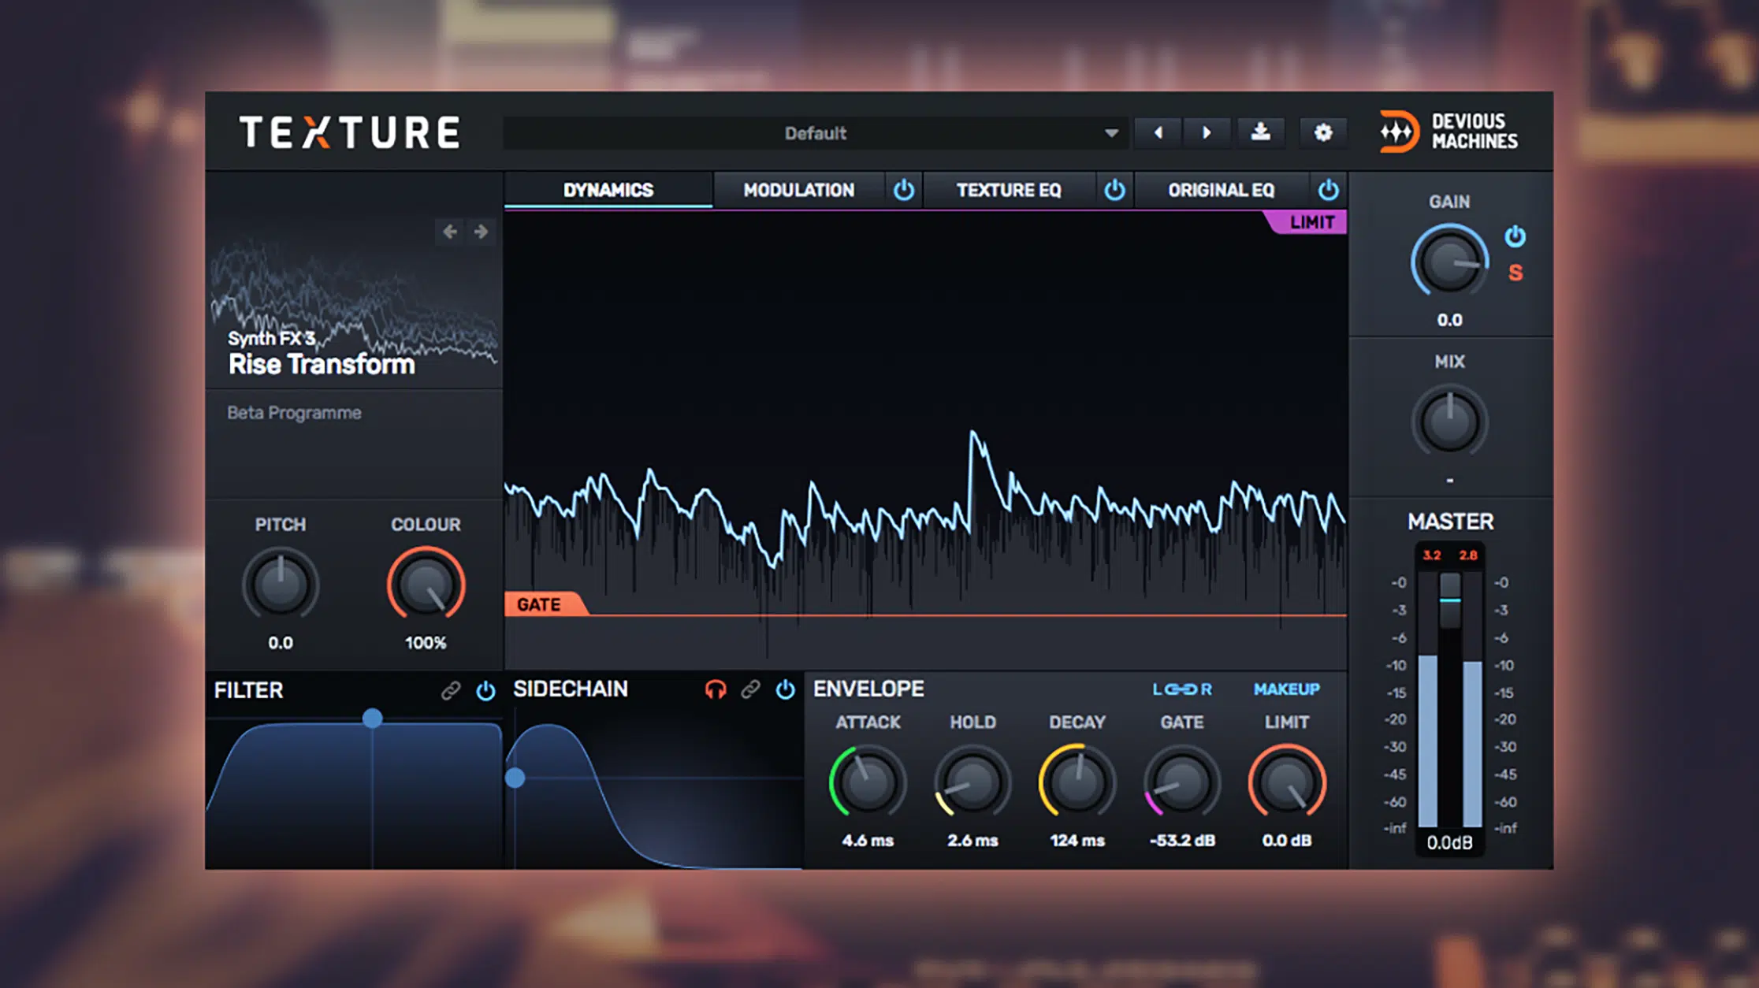Image resolution: width=1759 pixels, height=988 pixels.
Task: Toggle Texture EQ power button
Action: click(1114, 190)
